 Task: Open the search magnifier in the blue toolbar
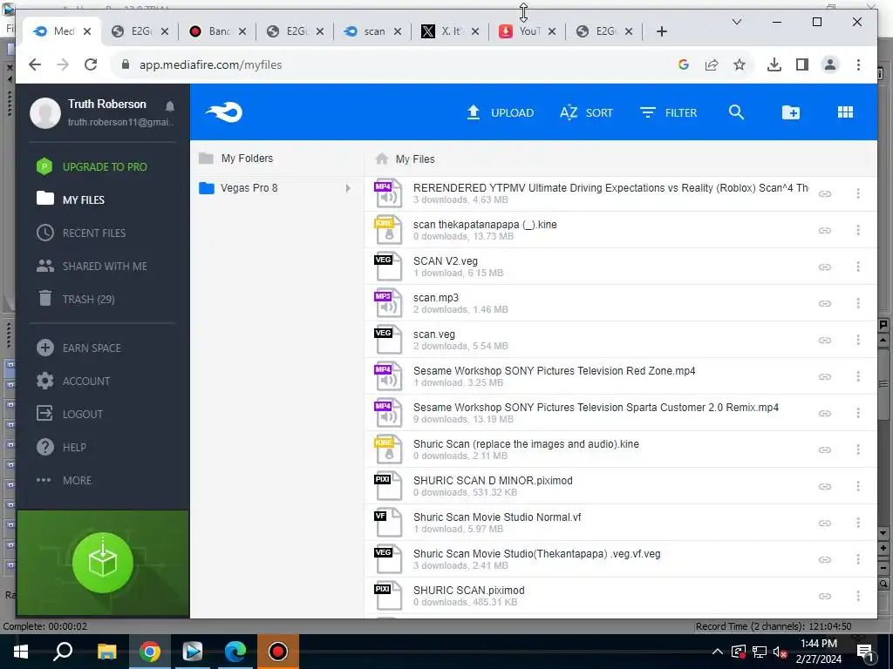coord(736,112)
